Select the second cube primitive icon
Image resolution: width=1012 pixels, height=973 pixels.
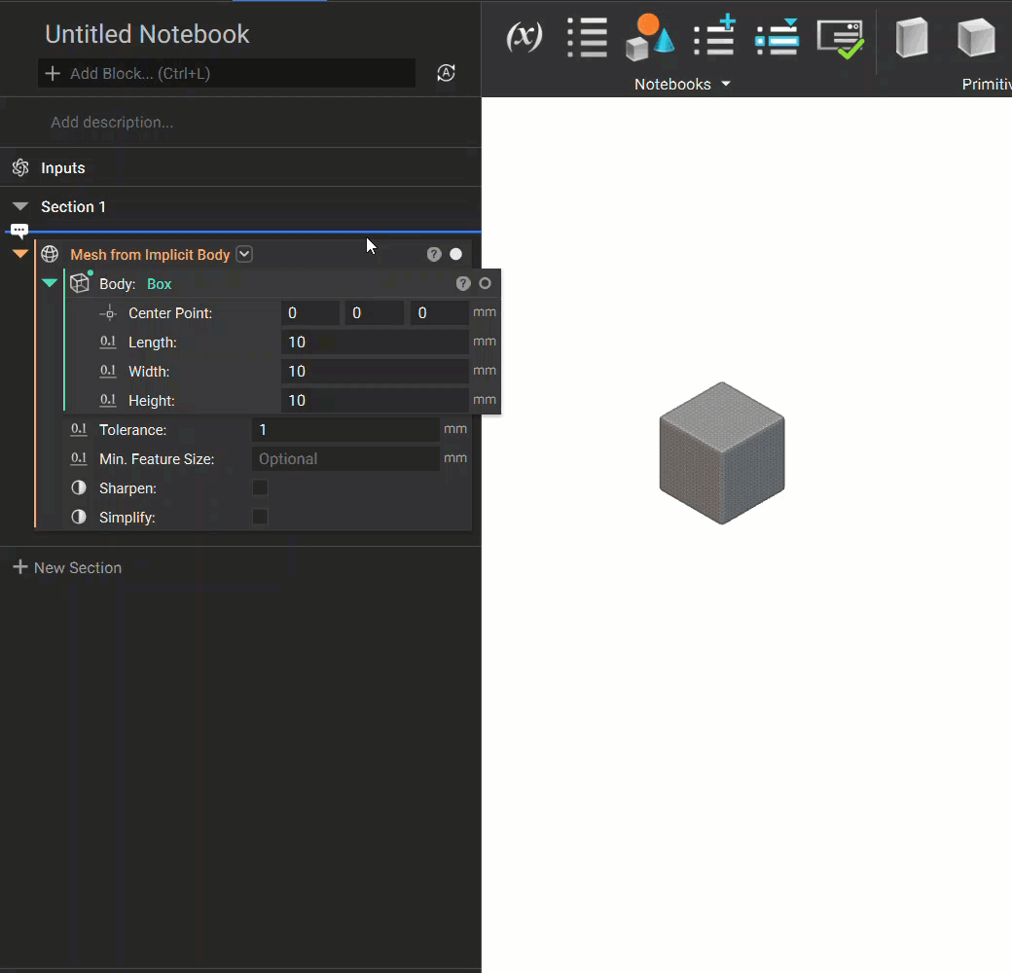(976, 37)
